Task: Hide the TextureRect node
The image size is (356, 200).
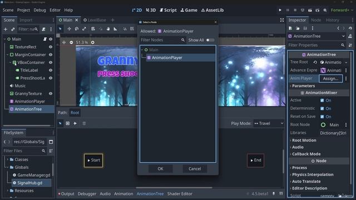Action: coord(51,47)
